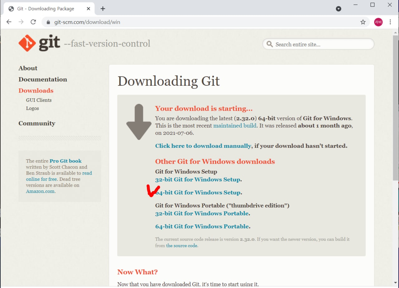Open the source code link
This screenshot has height=288, width=399.
(x=182, y=246)
